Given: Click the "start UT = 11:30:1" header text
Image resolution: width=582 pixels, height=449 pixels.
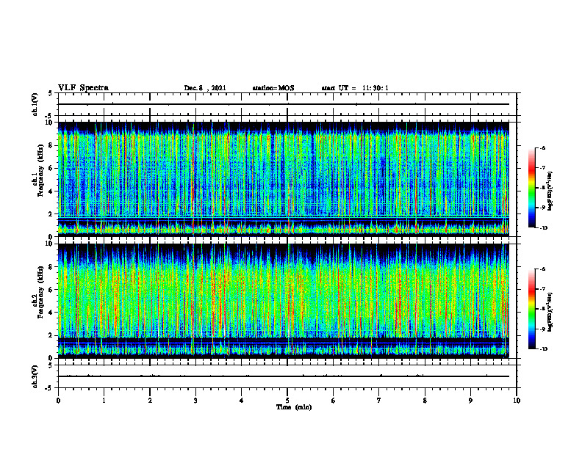Looking at the screenshot, I should coord(355,88).
